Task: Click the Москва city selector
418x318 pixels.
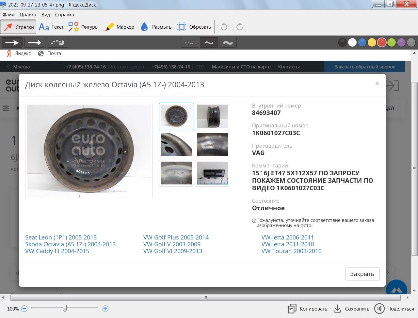Action: pos(18,67)
